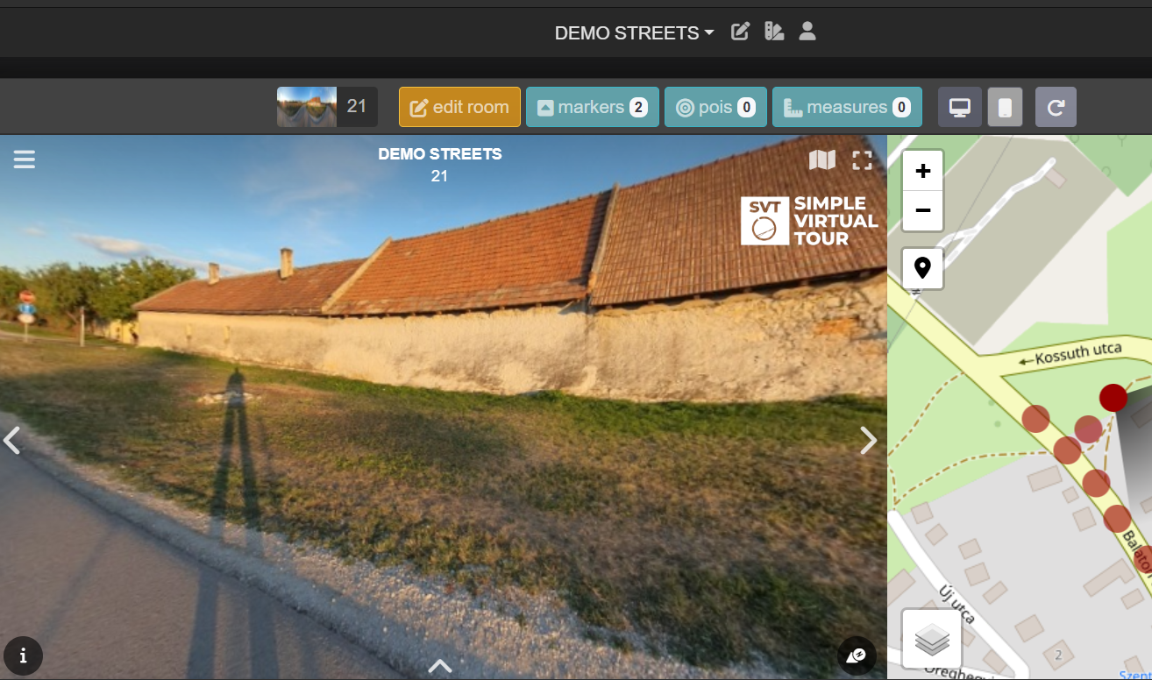Open the user profile icon
Screen dimensions: 1152x680
pos(807,32)
